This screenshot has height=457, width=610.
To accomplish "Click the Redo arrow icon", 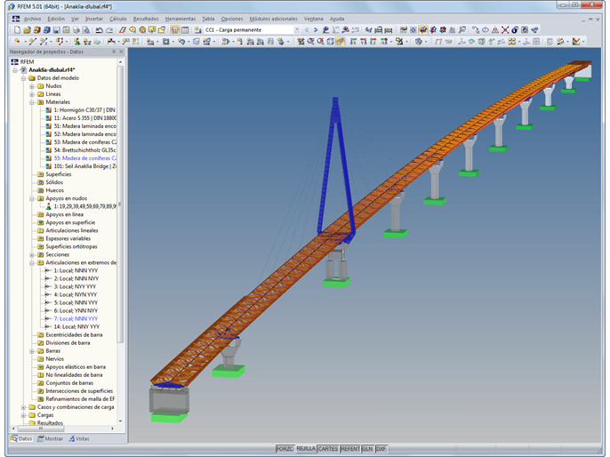I will click(x=109, y=30).
